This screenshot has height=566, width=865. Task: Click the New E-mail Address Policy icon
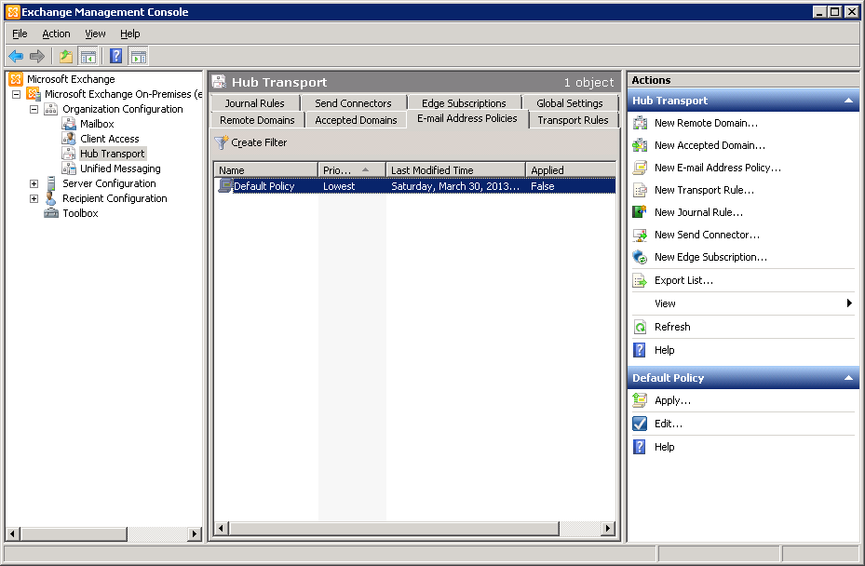pos(640,168)
